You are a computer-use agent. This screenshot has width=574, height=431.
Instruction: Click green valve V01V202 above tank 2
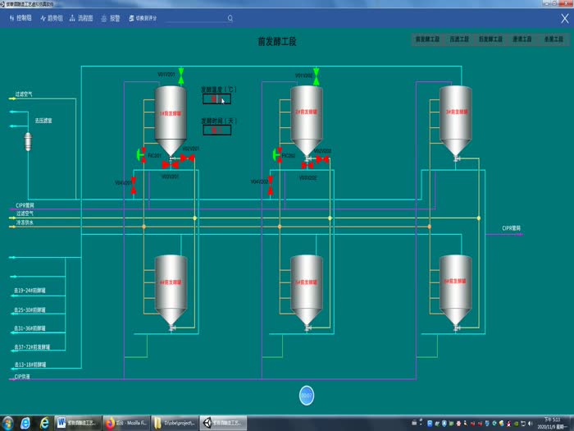(317, 77)
